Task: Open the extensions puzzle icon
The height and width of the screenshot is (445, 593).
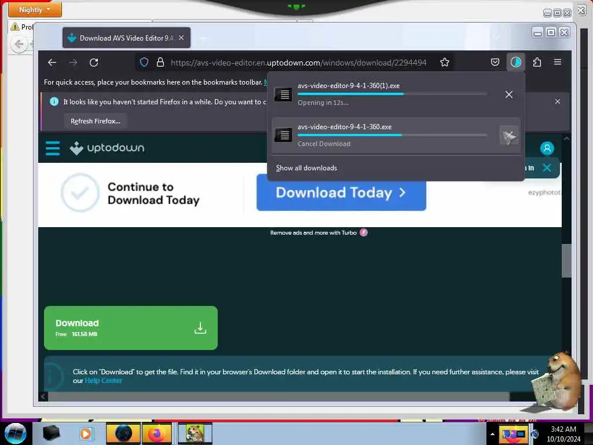Action: 537,62
